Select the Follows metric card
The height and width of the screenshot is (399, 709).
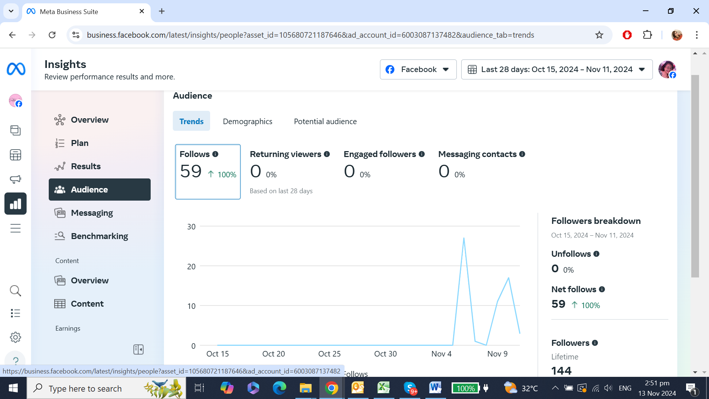(x=208, y=171)
